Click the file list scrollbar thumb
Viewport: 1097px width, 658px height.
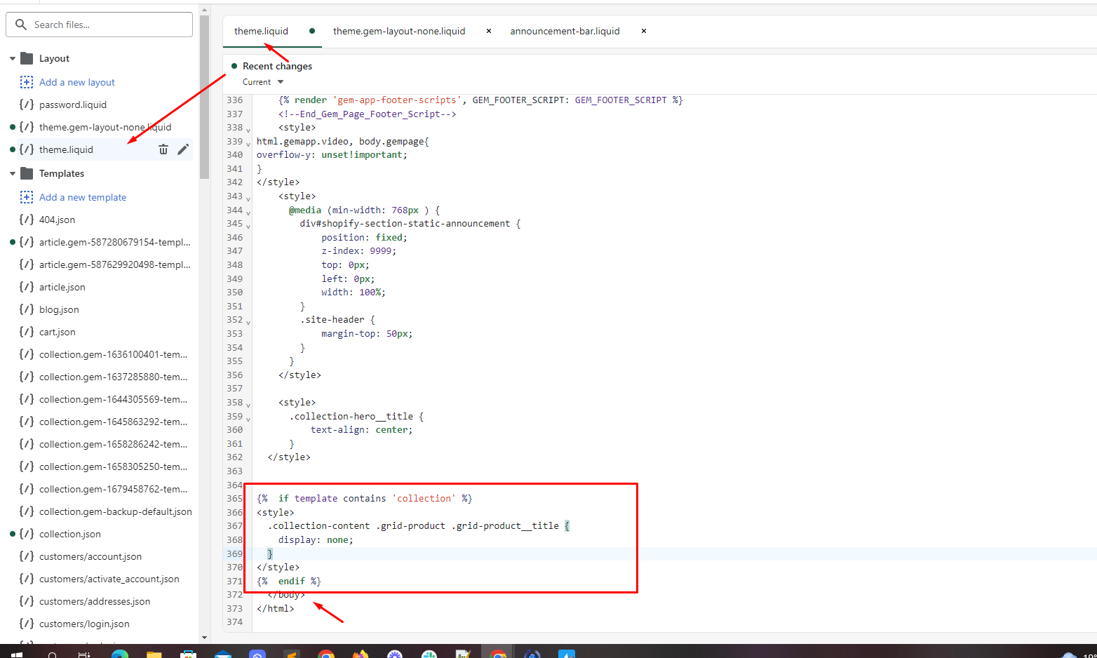pos(204,97)
